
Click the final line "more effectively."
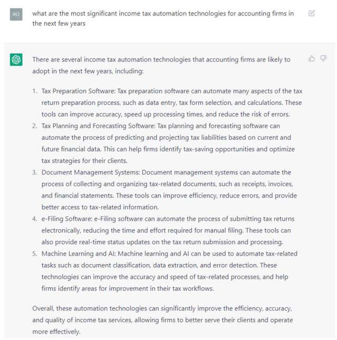click(x=56, y=332)
